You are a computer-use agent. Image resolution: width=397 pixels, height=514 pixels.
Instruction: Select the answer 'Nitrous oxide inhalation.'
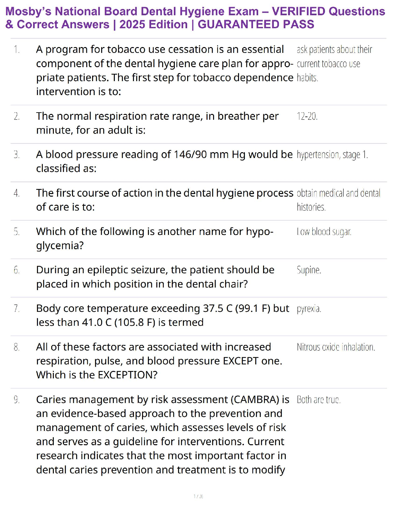pyautogui.click(x=336, y=347)
